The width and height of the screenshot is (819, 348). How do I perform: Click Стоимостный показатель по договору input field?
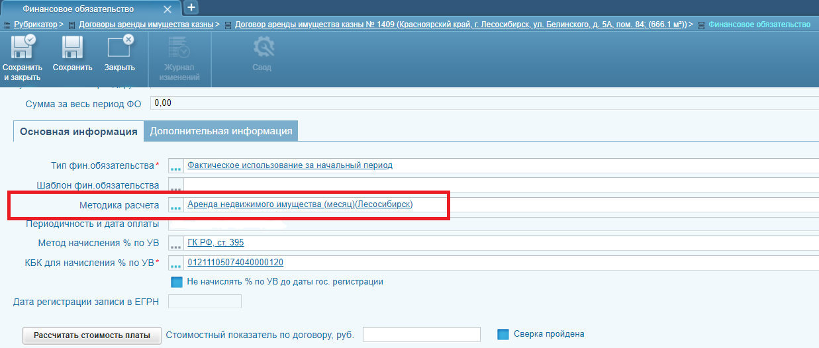click(422, 335)
